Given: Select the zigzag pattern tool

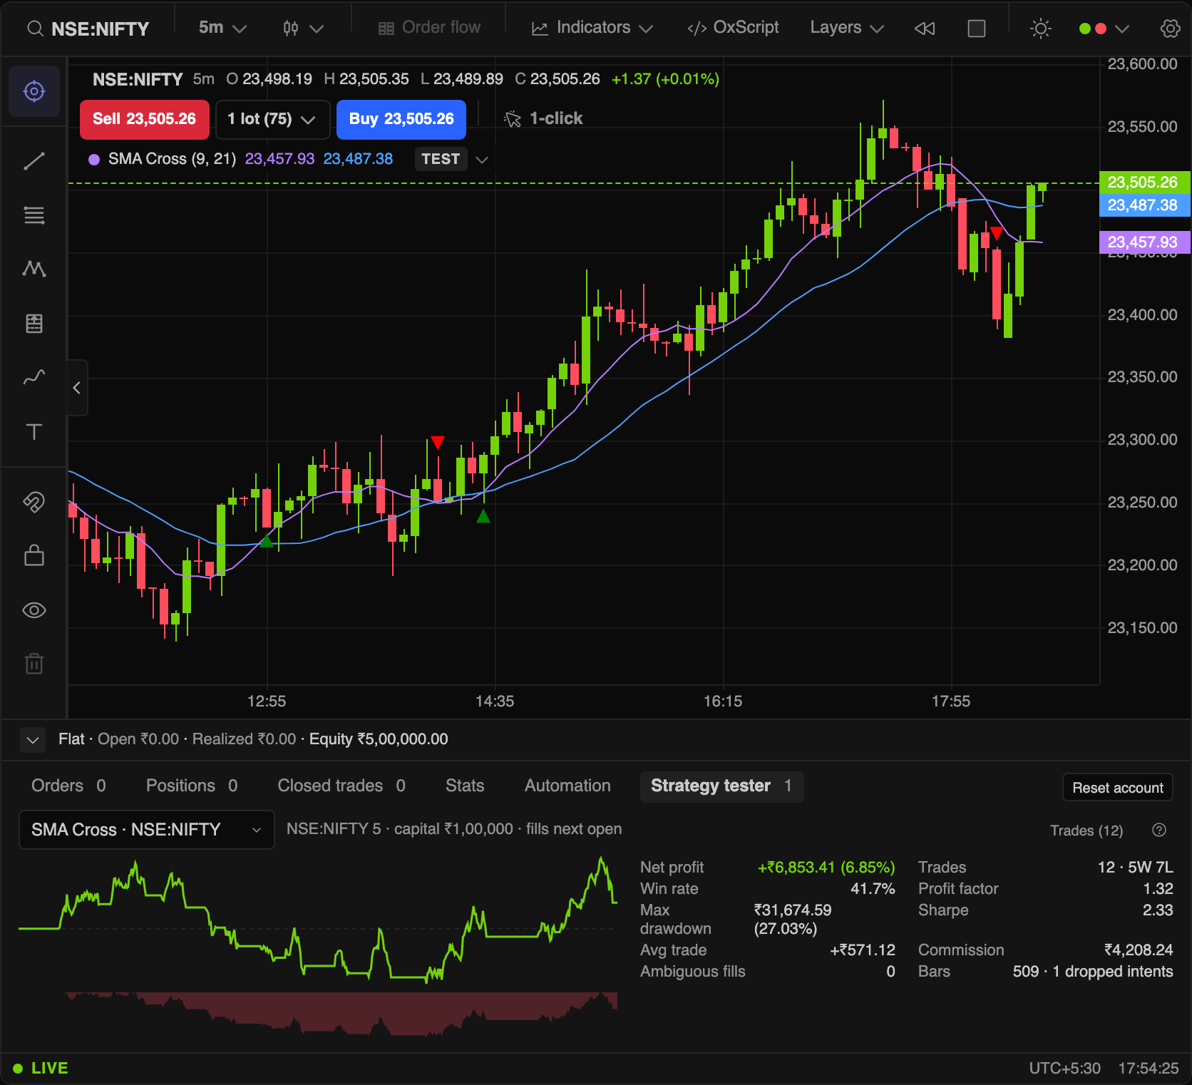Looking at the screenshot, I should pos(34,269).
